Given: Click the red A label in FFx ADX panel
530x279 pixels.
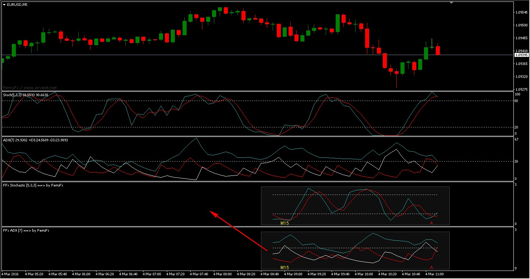Looking at the screenshot, I should [x=431, y=268].
